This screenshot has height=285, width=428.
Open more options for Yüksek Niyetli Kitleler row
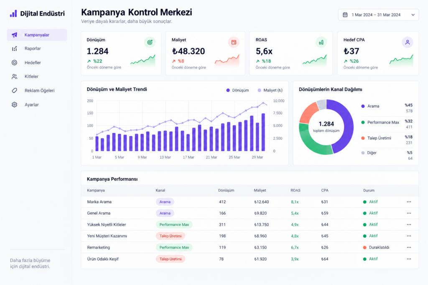(x=409, y=224)
